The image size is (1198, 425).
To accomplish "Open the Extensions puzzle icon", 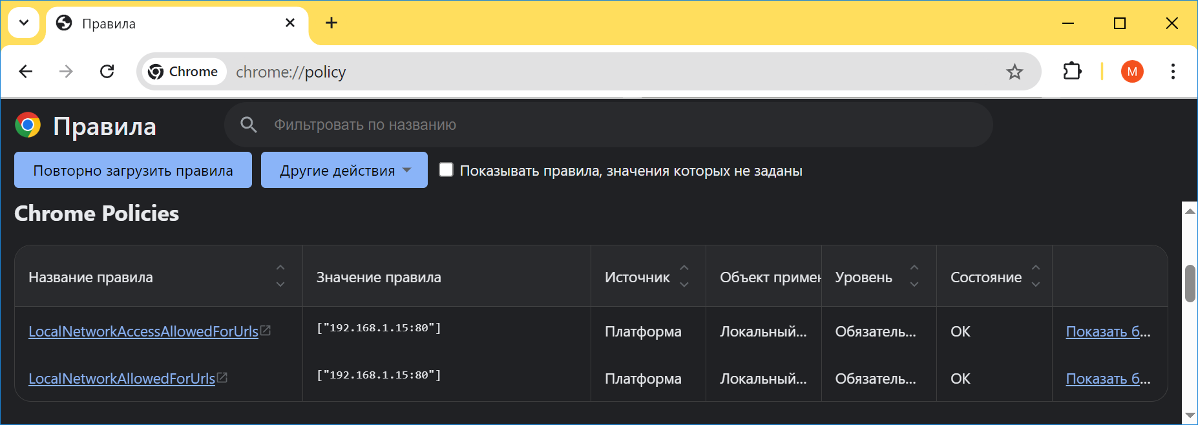I will pos(1072,71).
